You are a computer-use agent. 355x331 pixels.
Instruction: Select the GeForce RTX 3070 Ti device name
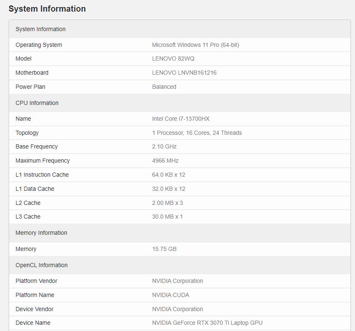point(207,323)
